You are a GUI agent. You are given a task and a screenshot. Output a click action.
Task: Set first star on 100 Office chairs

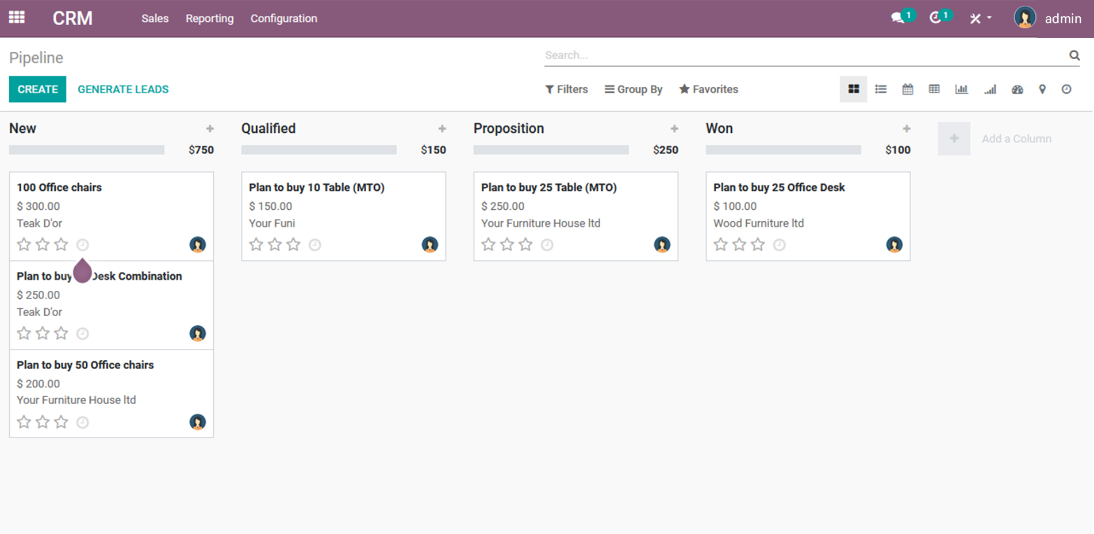pos(24,245)
